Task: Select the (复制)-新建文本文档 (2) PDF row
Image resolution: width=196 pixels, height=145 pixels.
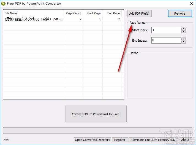Action: coord(62,19)
